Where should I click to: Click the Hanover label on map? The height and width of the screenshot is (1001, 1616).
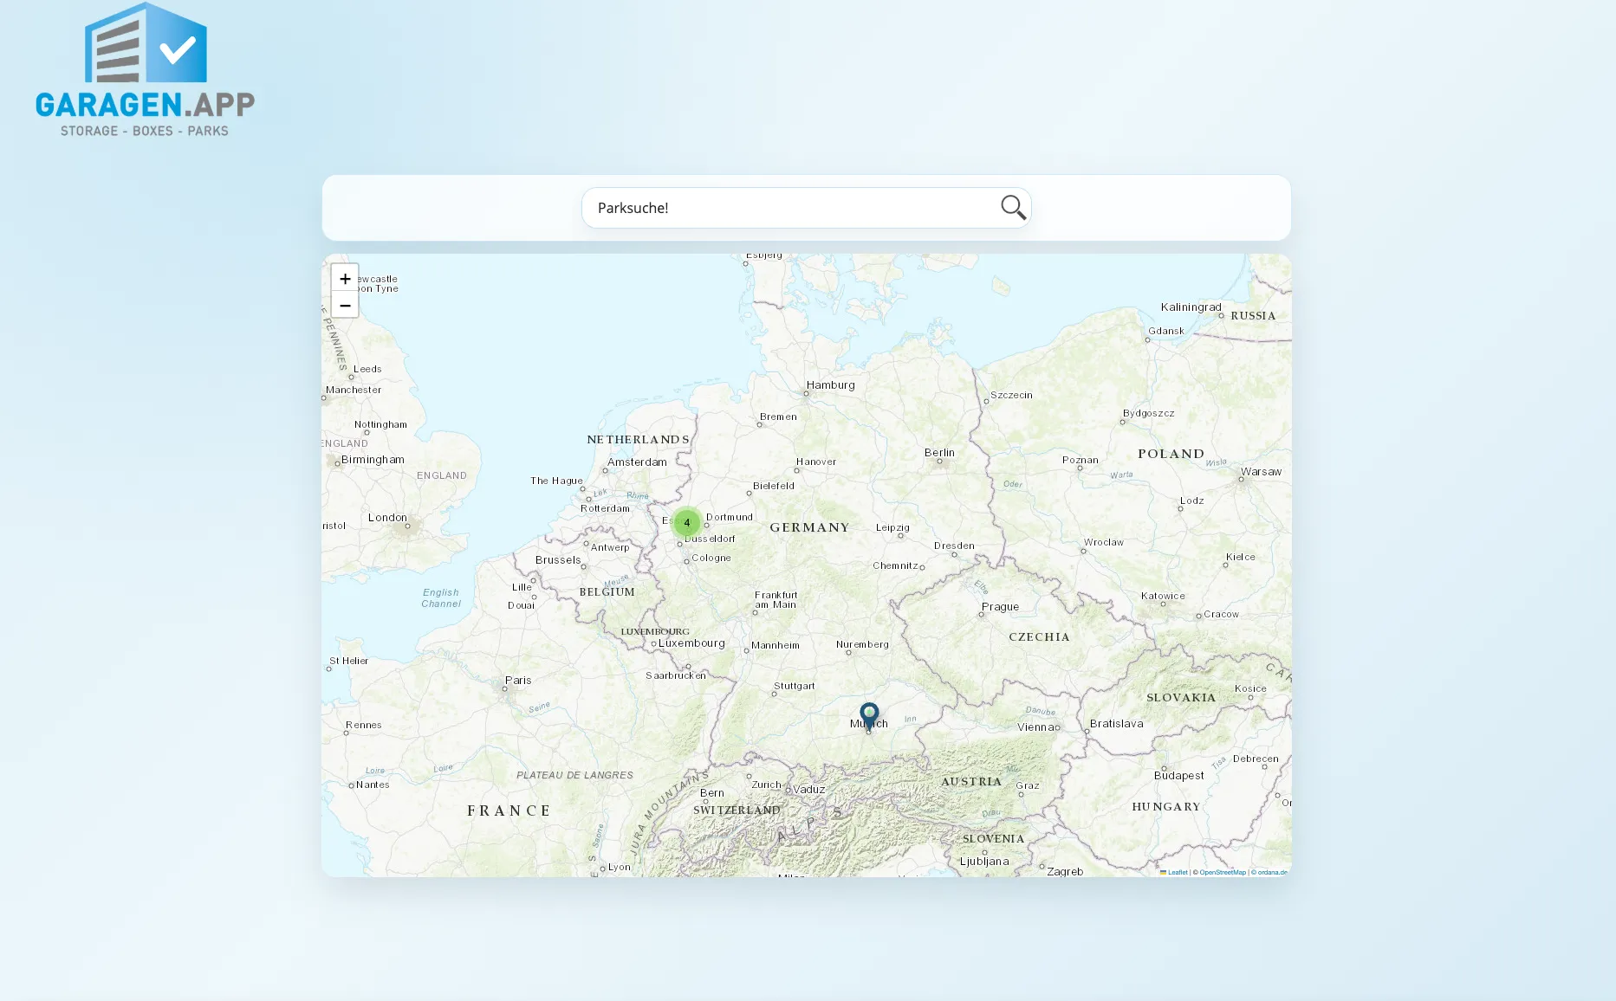[x=816, y=462]
